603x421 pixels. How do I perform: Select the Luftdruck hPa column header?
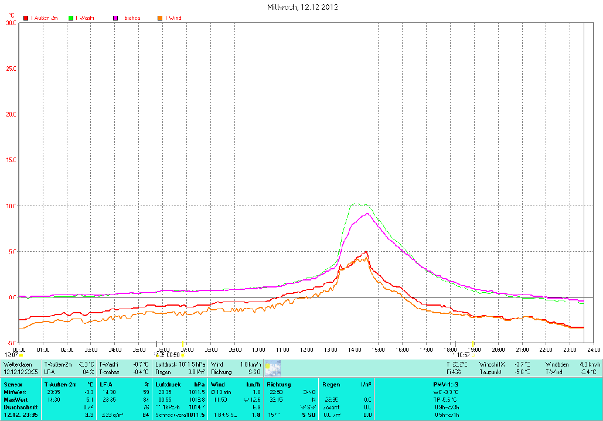tap(180, 385)
